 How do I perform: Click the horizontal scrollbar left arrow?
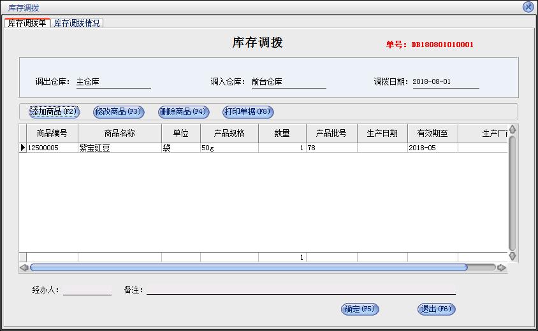tap(24, 268)
